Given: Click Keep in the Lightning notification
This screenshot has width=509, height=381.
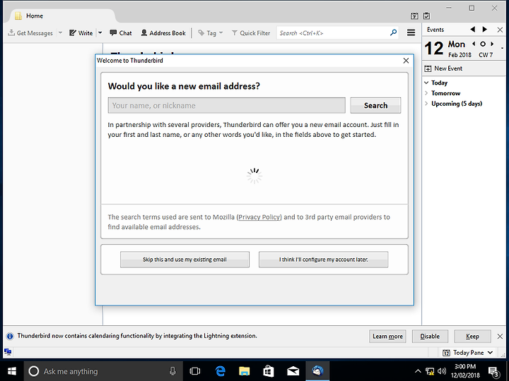Looking at the screenshot, I should [472, 337].
